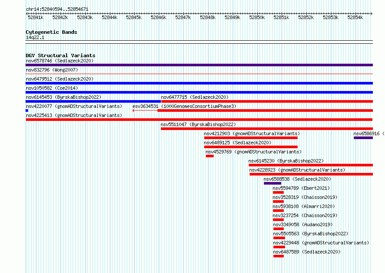
Task: Select the red nsv4228923 variant bar
Action: coord(311,174)
